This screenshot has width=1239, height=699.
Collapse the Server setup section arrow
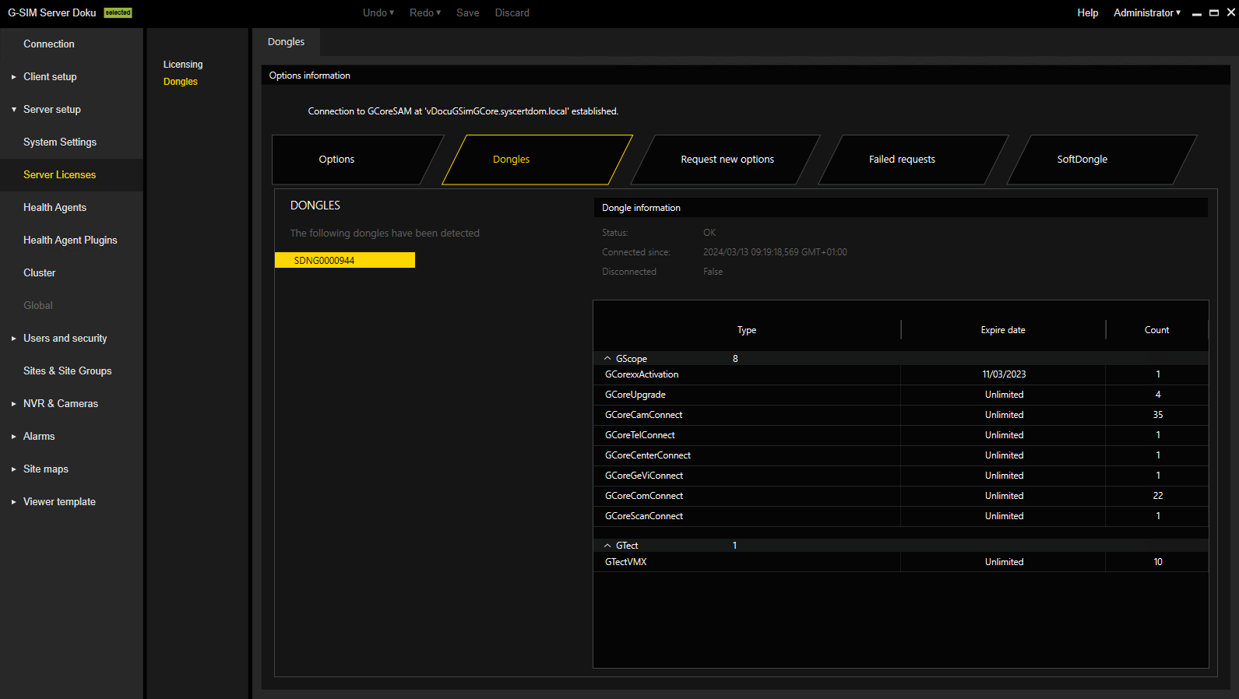[x=14, y=110]
